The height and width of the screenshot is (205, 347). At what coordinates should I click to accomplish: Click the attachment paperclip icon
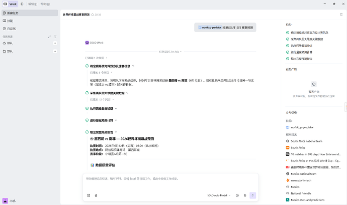click(x=96, y=195)
